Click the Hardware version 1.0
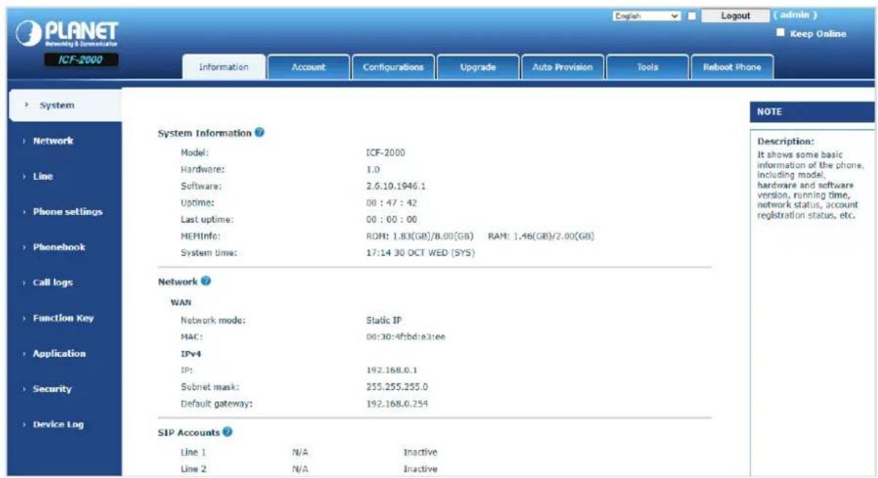Image resolution: width=878 pixels, height=478 pixels. pyautogui.click(x=373, y=169)
